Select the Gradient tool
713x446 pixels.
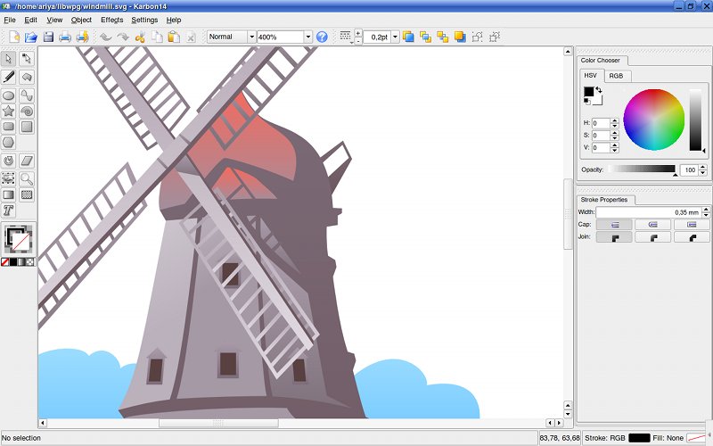pos(9,194)
